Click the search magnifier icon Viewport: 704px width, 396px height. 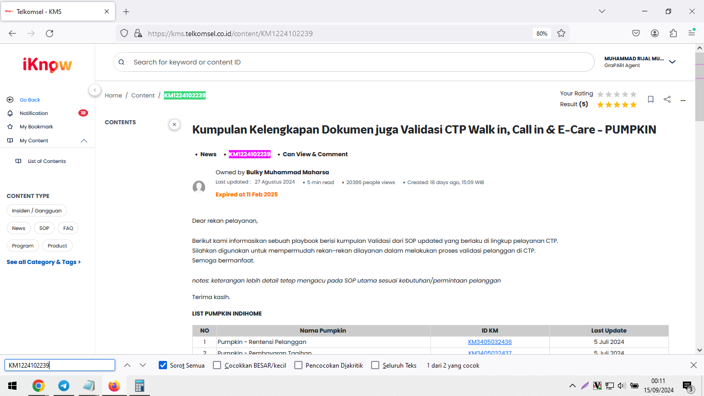(x=122, y=62)
